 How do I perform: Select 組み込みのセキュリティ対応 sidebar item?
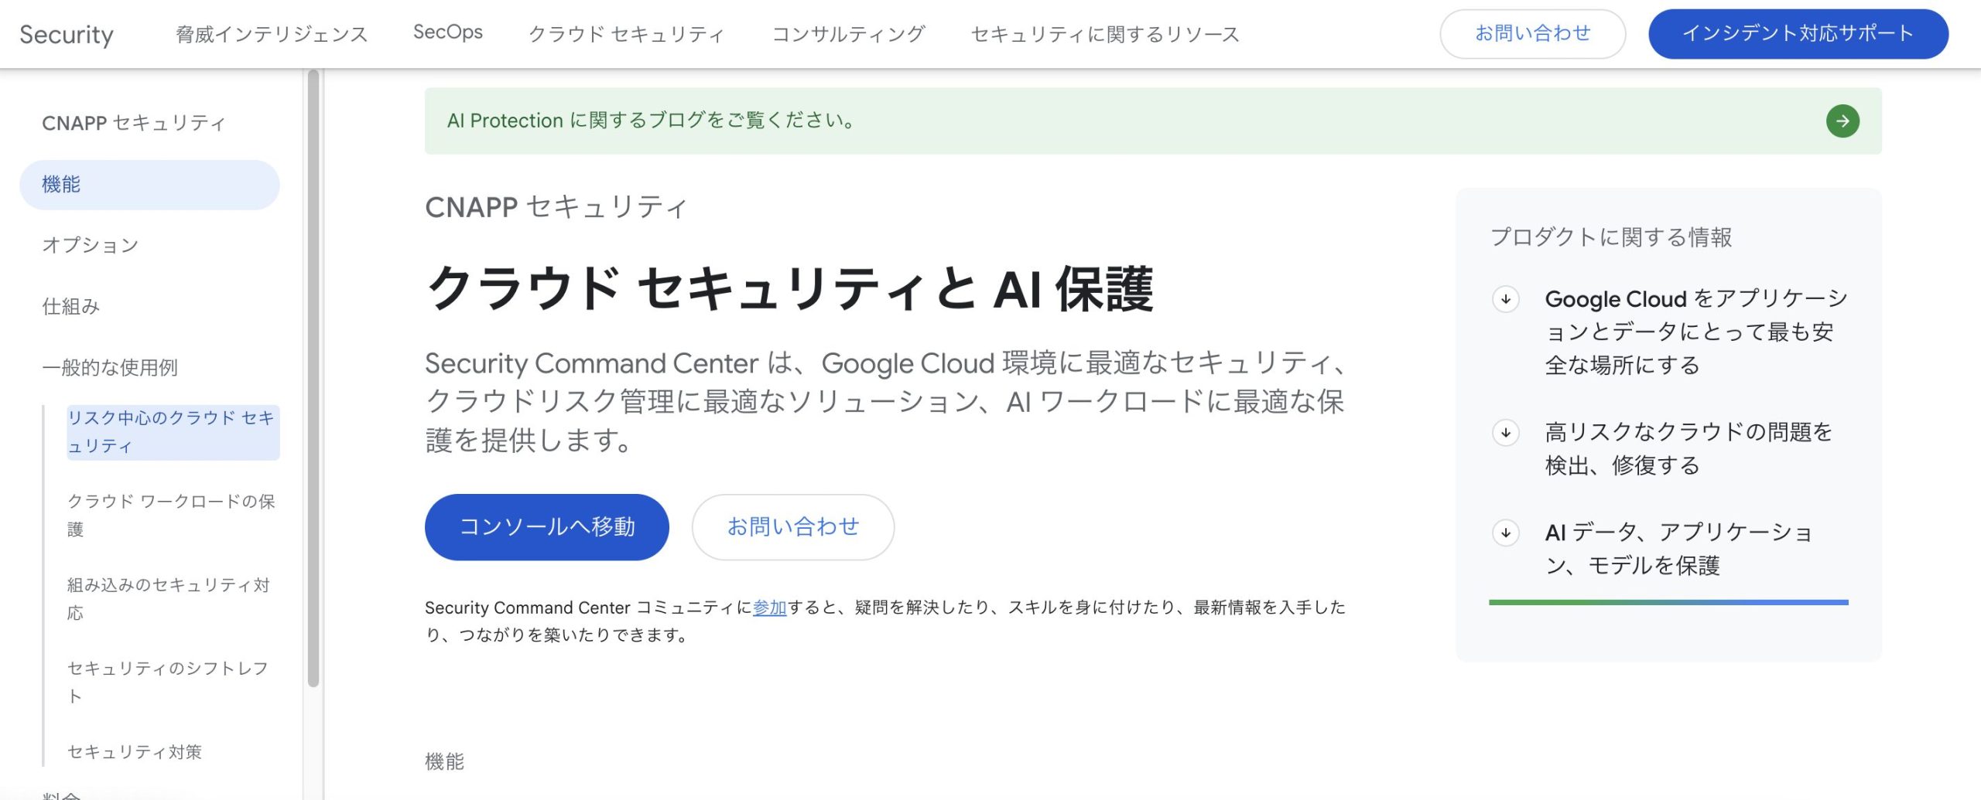169,599
